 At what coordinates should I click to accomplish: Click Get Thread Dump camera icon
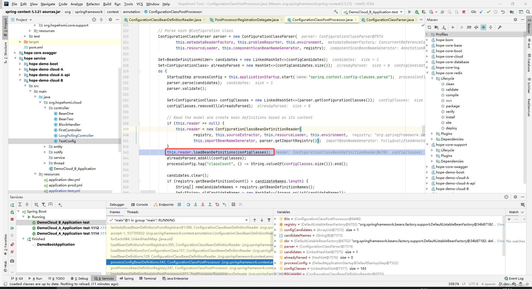[12, 261]
